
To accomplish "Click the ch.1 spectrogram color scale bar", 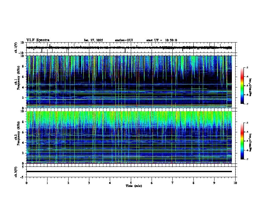I will [x=242, y=86].
